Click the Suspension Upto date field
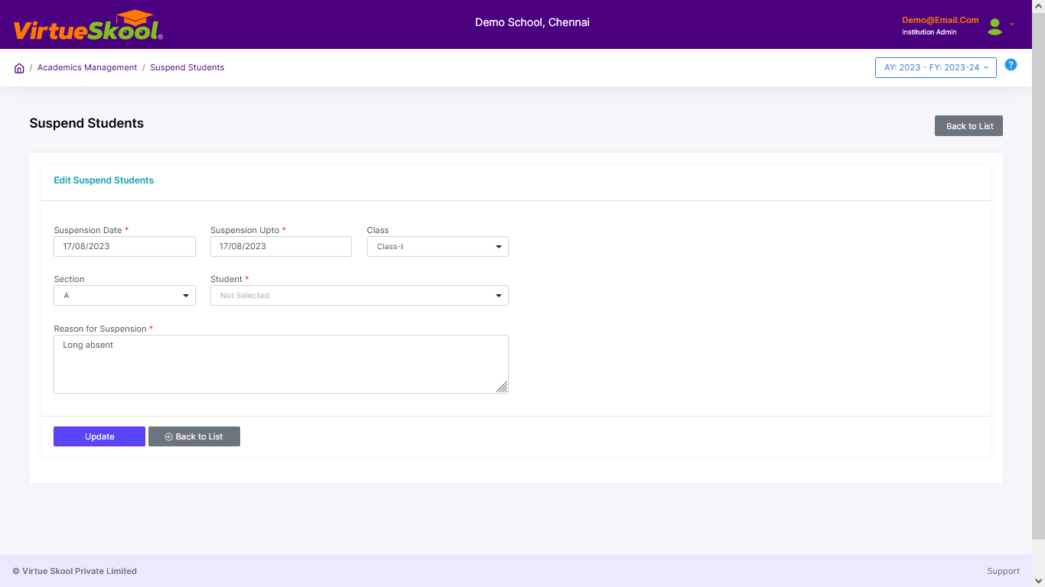 click(x=281, y=246)
